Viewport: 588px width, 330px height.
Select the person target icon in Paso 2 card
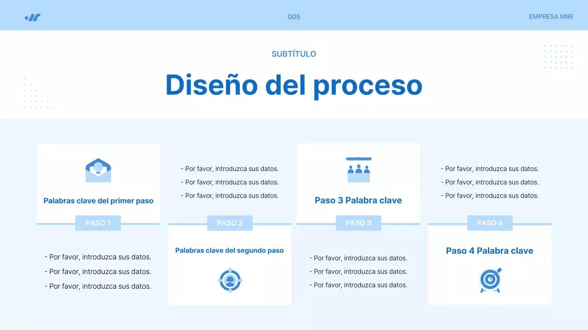(230, 280)
